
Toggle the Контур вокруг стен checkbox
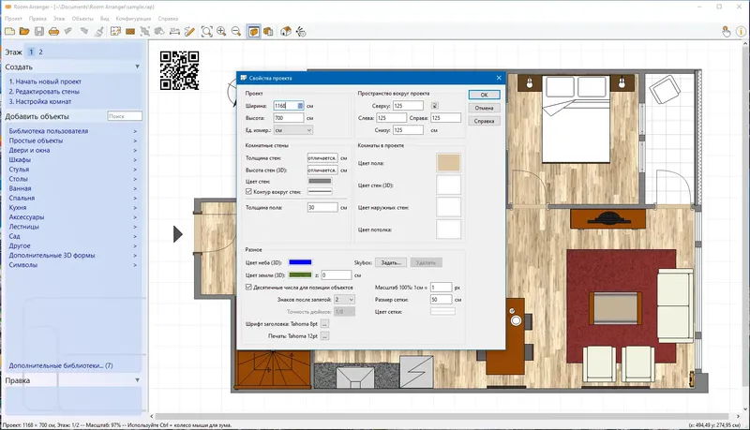pyautogui.click(x=248, y=191)
